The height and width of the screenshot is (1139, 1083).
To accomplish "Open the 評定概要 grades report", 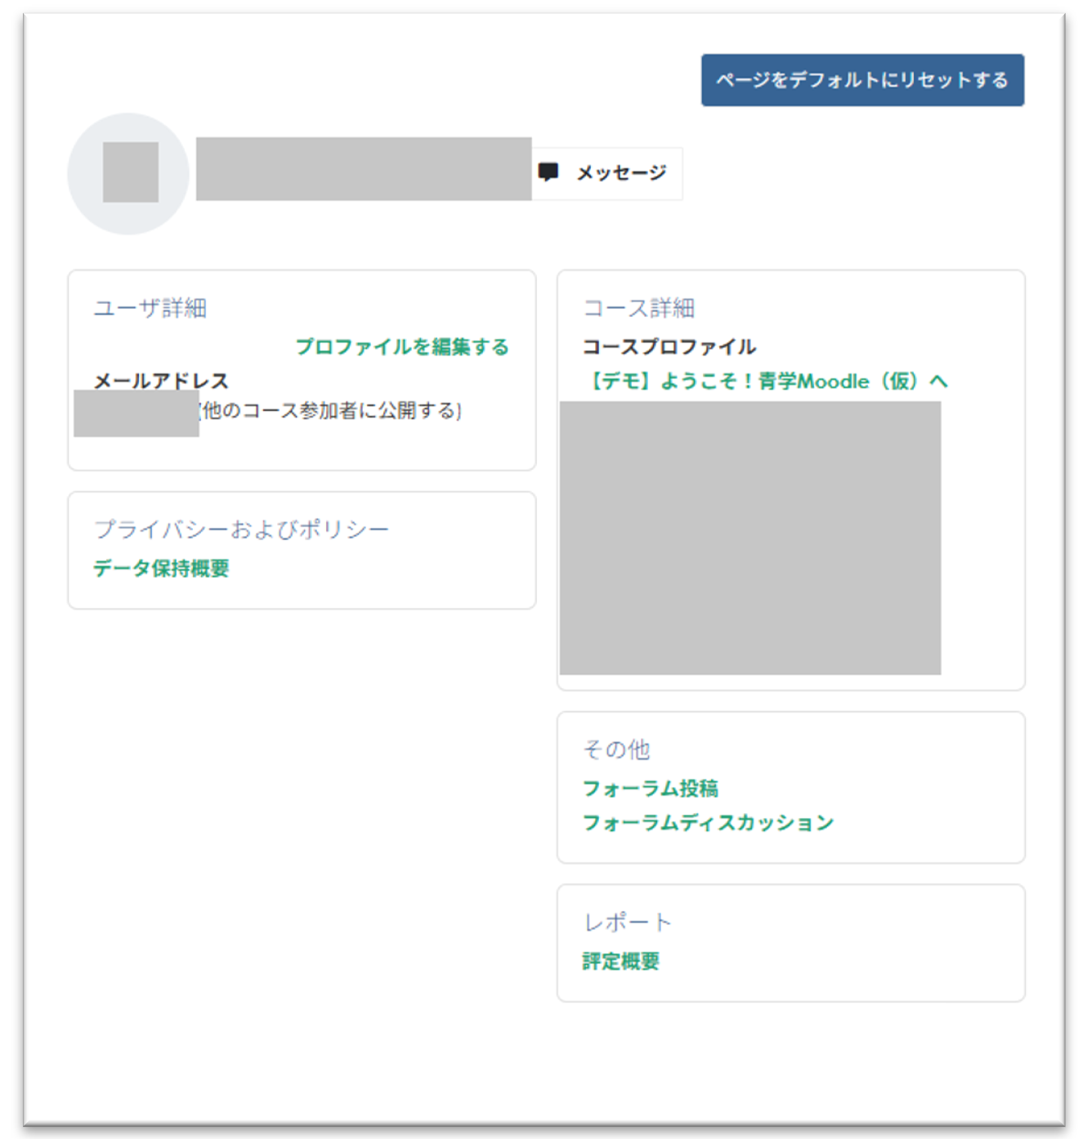I will pyautogui.click(x=620, y=961).
